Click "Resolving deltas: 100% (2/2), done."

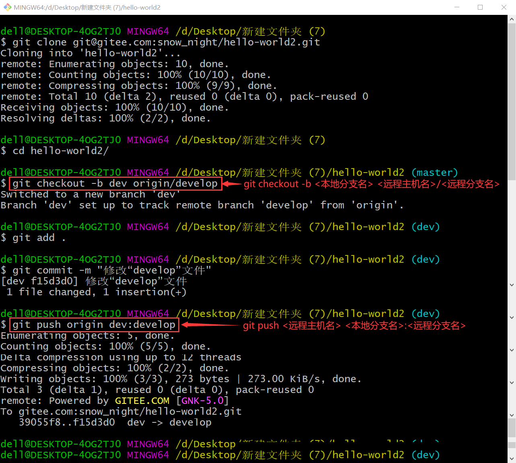tap(105, 118)
